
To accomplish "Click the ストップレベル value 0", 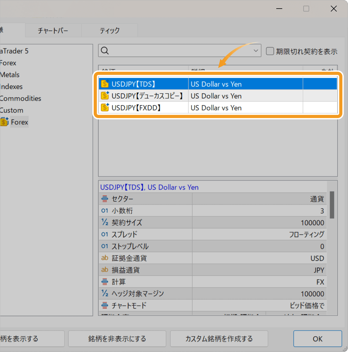I will [322, 246].
